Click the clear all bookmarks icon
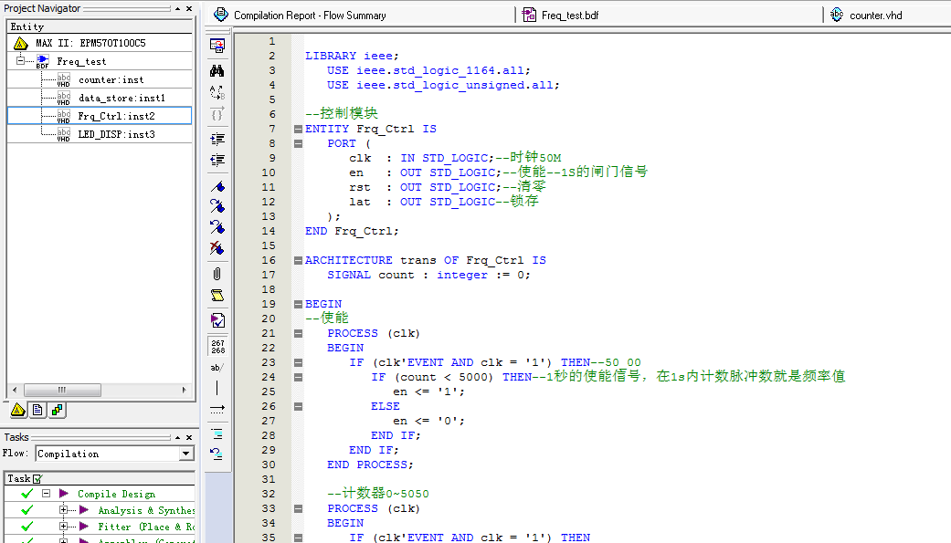The image size is (951, 543). tap(217, 247)
